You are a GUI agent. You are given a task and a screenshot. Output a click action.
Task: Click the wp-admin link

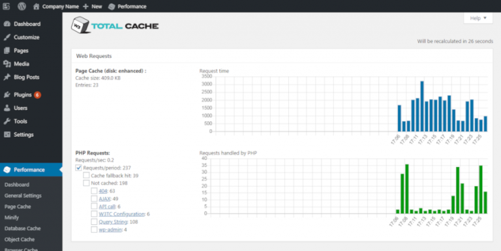tap(110, 229)
